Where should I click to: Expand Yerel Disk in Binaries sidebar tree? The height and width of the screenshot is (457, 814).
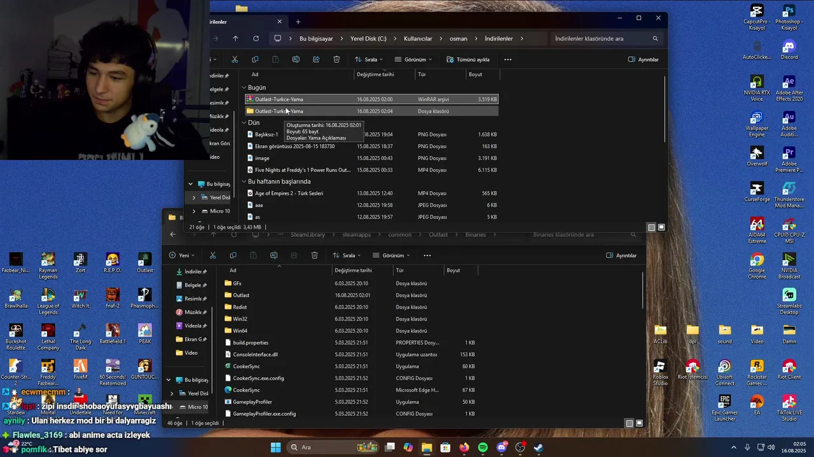tap(172, 394)
